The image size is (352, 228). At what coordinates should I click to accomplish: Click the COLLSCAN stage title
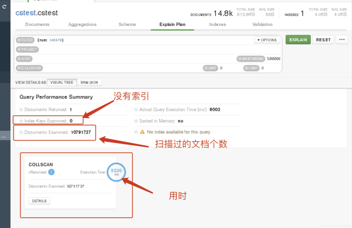pyautogui.click(x=41, y=165)
